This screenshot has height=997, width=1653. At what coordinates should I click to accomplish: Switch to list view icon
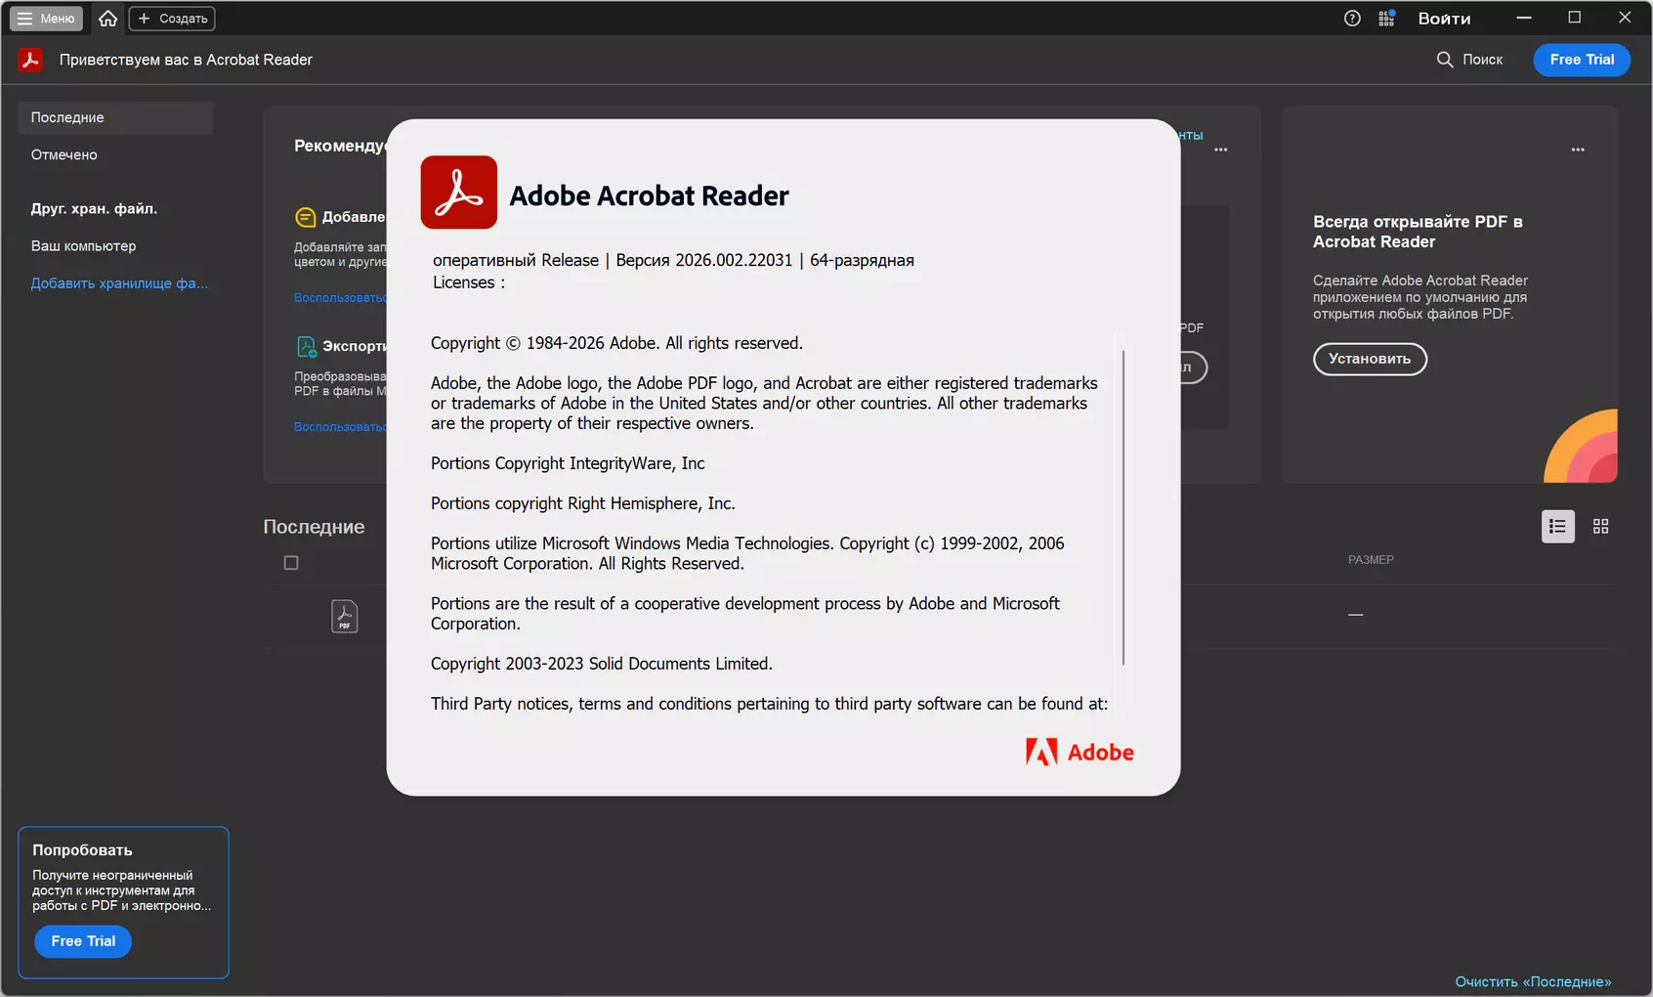[1558, 526]
